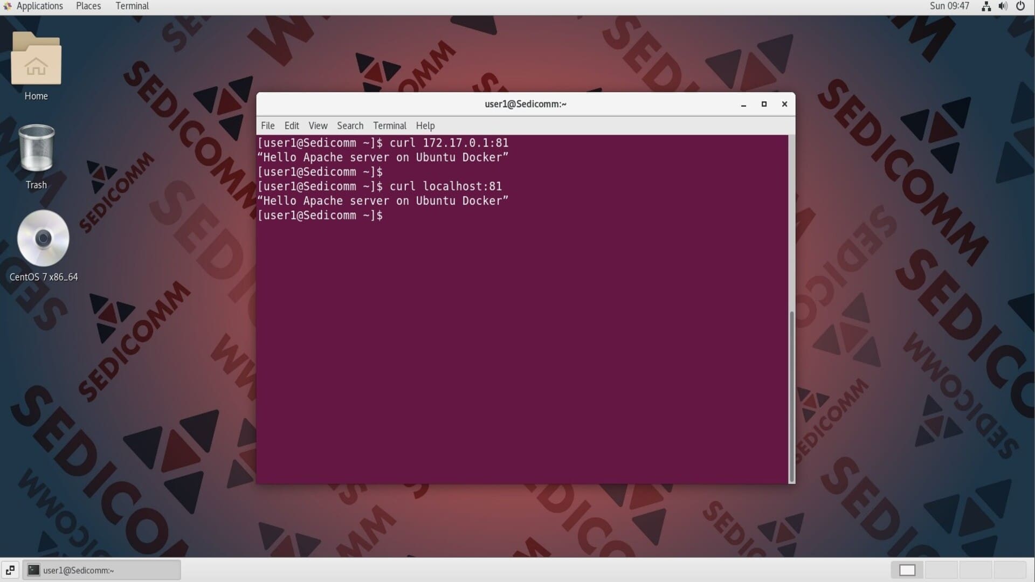
Task: Open the Edit menu in terminal
Action: click(x=292, y=126)
